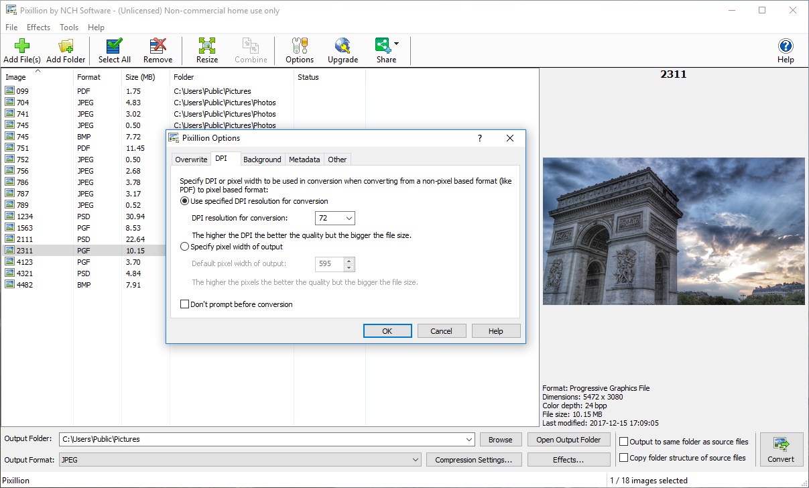Click the Compression Settings button
809x488 pixels.
click(474, 460)
